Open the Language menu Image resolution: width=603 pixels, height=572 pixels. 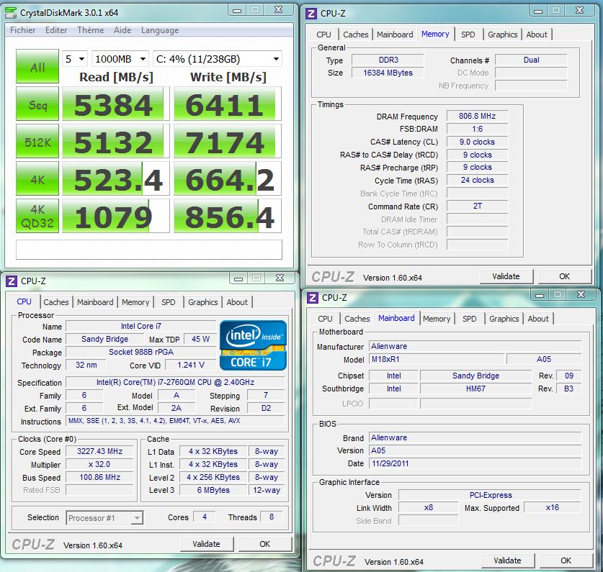click(160, 30)
